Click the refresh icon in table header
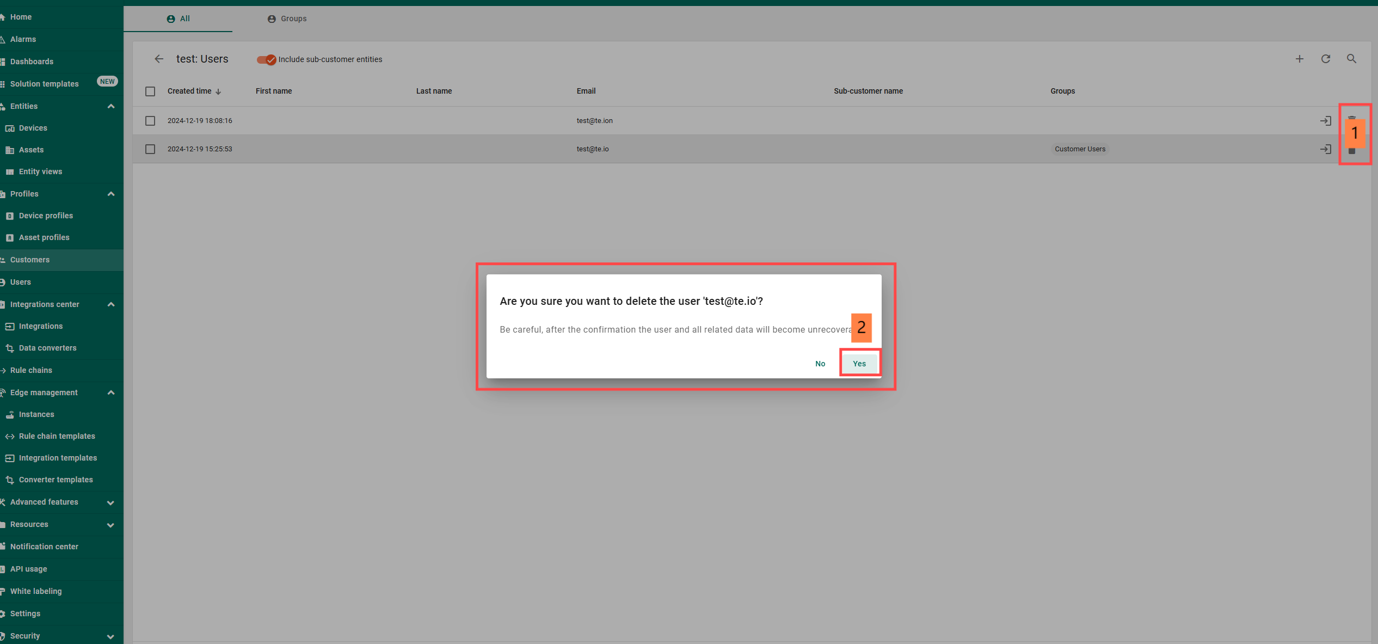This screenshot has width=1378, height=644. 1325,59
